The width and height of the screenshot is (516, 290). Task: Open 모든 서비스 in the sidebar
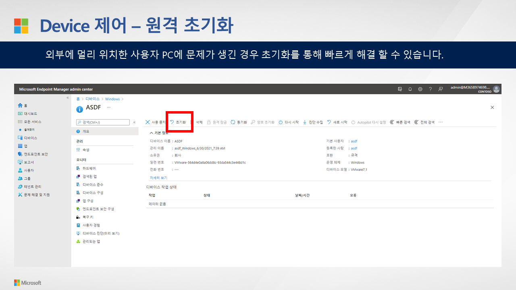[29, 122]
